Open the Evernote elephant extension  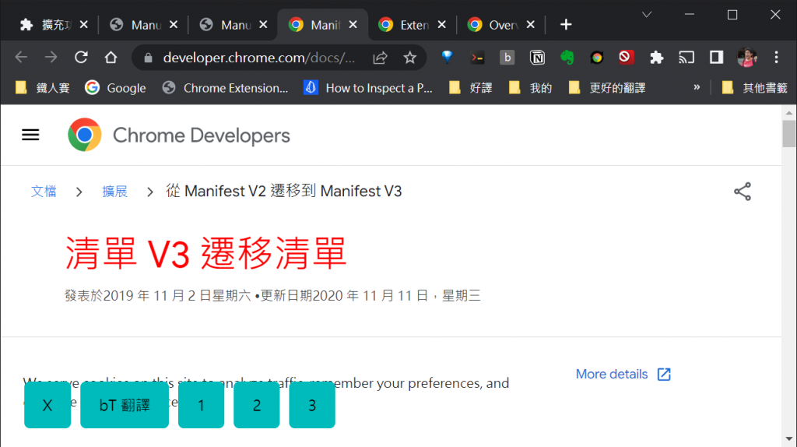tap(567, 58)
